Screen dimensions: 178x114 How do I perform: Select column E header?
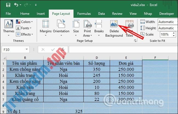[x=126, y=58]
